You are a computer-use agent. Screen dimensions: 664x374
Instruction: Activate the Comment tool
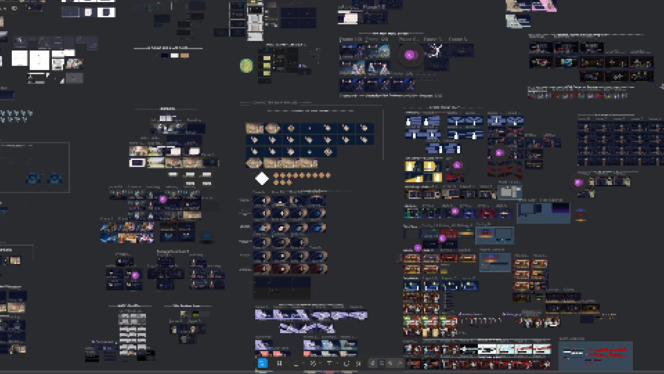(346, 364)
